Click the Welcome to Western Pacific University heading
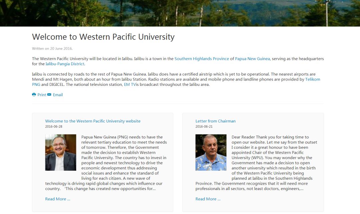360x214 pixels. [x=103, y=37]
